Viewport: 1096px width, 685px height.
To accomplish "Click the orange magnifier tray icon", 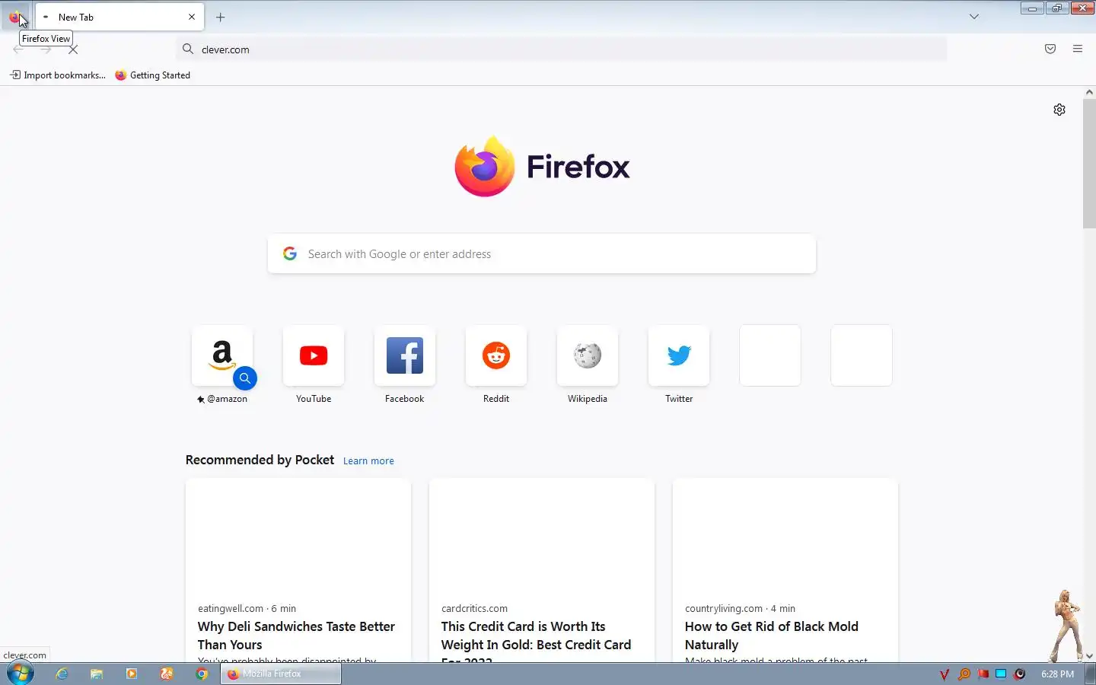I will 964,674.
